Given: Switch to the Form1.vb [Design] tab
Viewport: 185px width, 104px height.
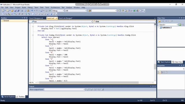Looking at the screenshot, I should (x=65, y=18).
